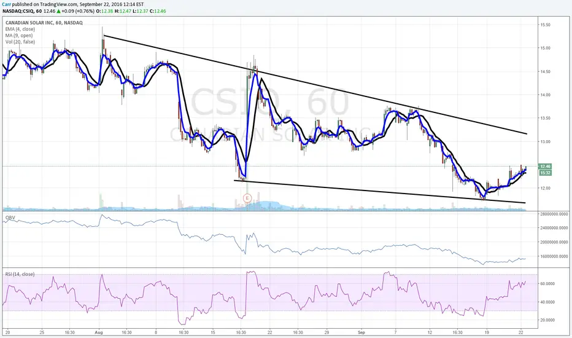Click the green up-arrow next to 12.46 in header
572x338 pixels.
pos(58,11)
